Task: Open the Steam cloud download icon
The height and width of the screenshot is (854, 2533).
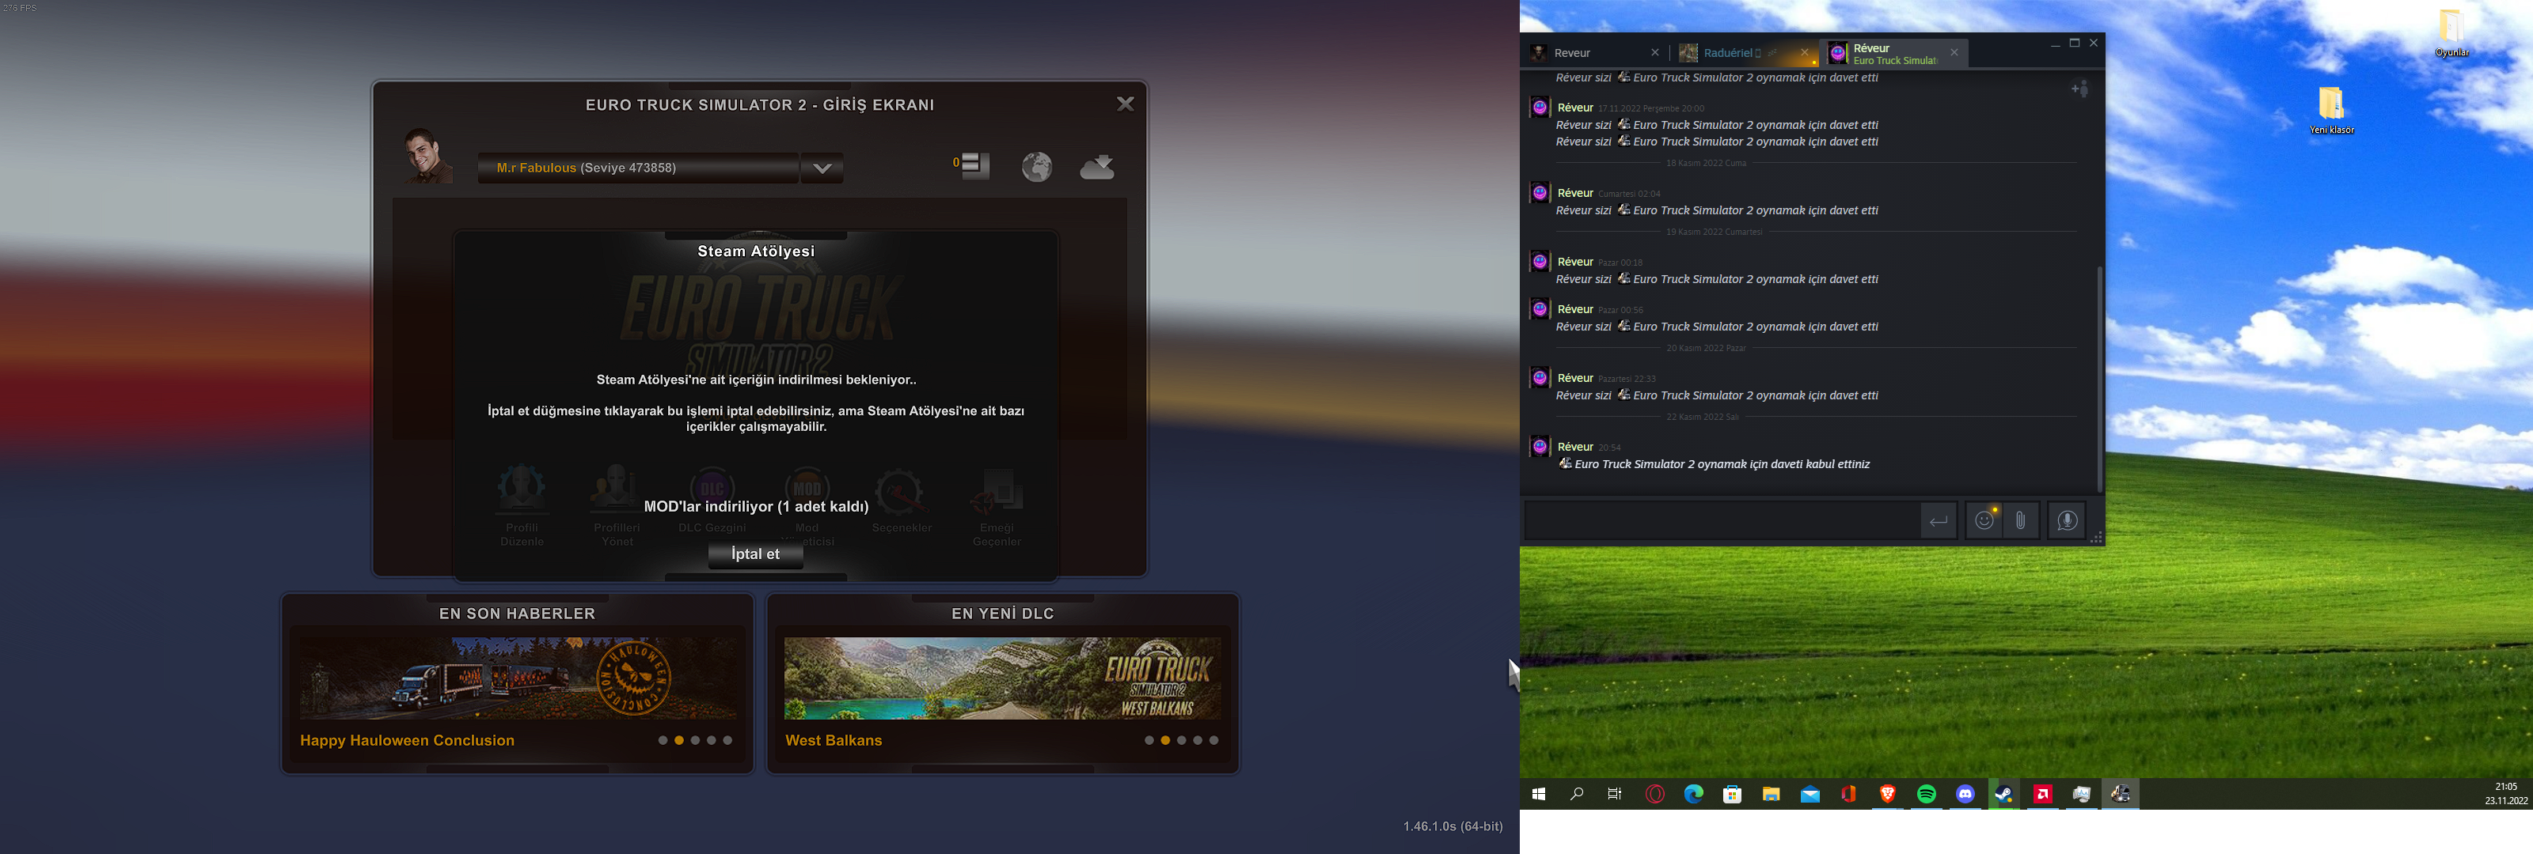Action: (x=1097, y=167)
